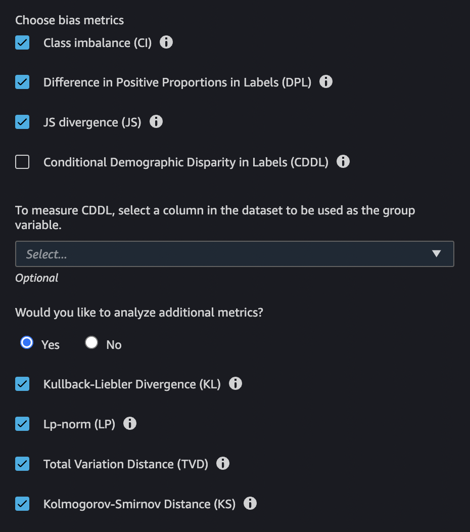The image size is (470, 532).
Task: Open info icon beside Lp-norm (LP)
Action: 130,424
